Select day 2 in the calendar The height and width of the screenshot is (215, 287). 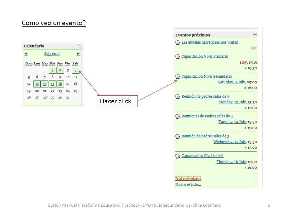click(x=60, y=70)
